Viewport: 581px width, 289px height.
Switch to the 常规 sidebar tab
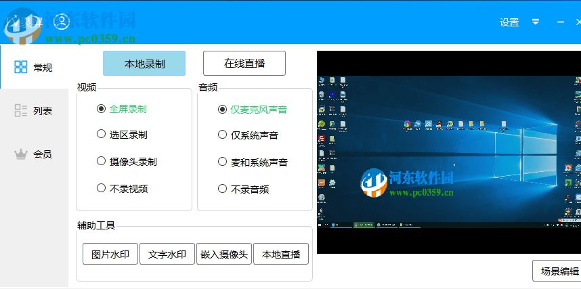[34, 67]
